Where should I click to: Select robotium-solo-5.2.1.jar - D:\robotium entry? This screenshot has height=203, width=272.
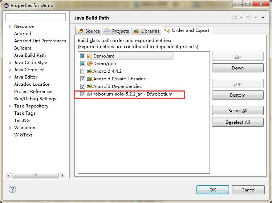click(x=133, y=94)
